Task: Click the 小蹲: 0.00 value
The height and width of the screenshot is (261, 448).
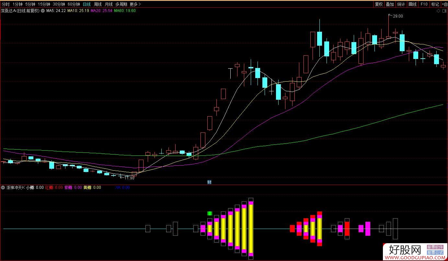Action: (x=35, y=187)
